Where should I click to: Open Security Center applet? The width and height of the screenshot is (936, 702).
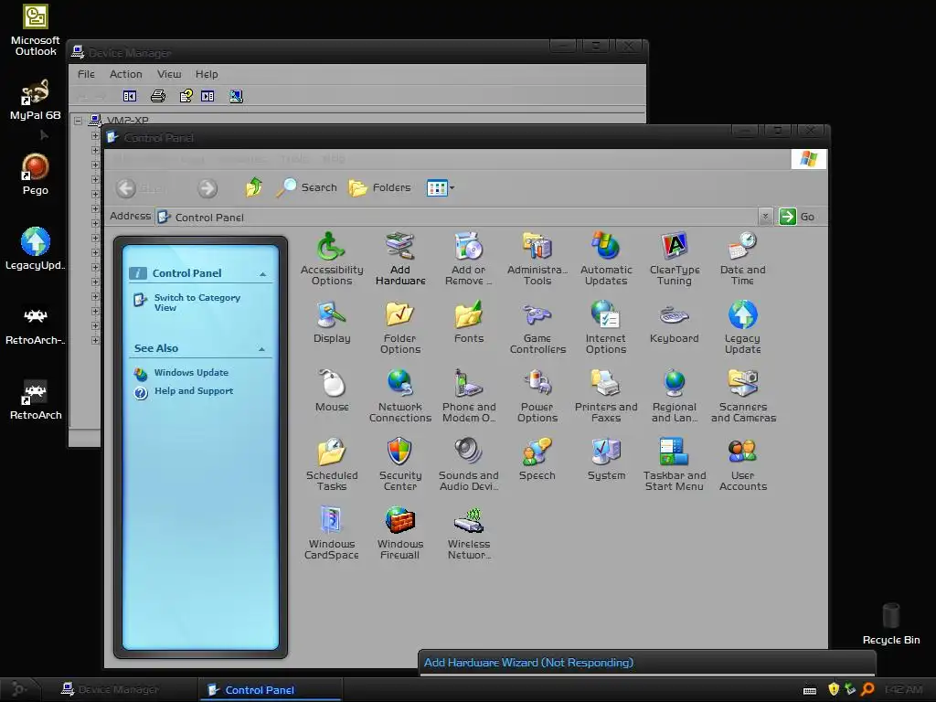pos(400,464)
